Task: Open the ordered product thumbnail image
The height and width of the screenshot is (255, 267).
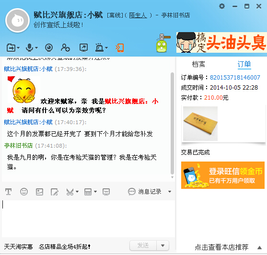Action: (x=200, y=124)
